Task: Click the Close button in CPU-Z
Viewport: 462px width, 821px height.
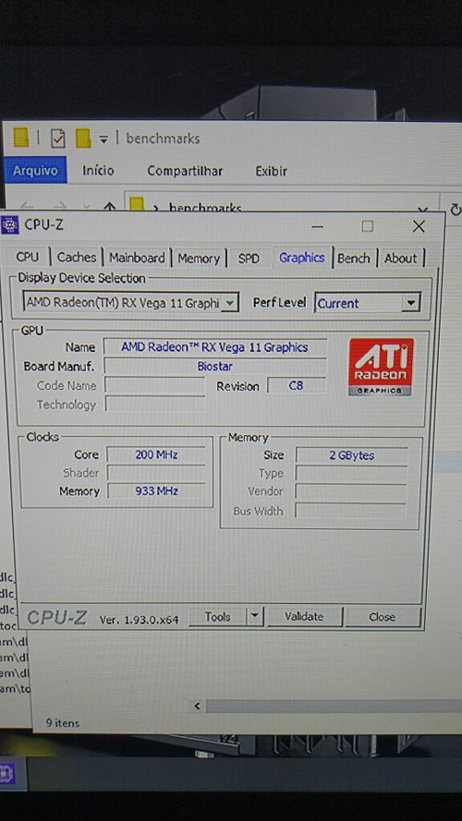Action: coord(383,617)
